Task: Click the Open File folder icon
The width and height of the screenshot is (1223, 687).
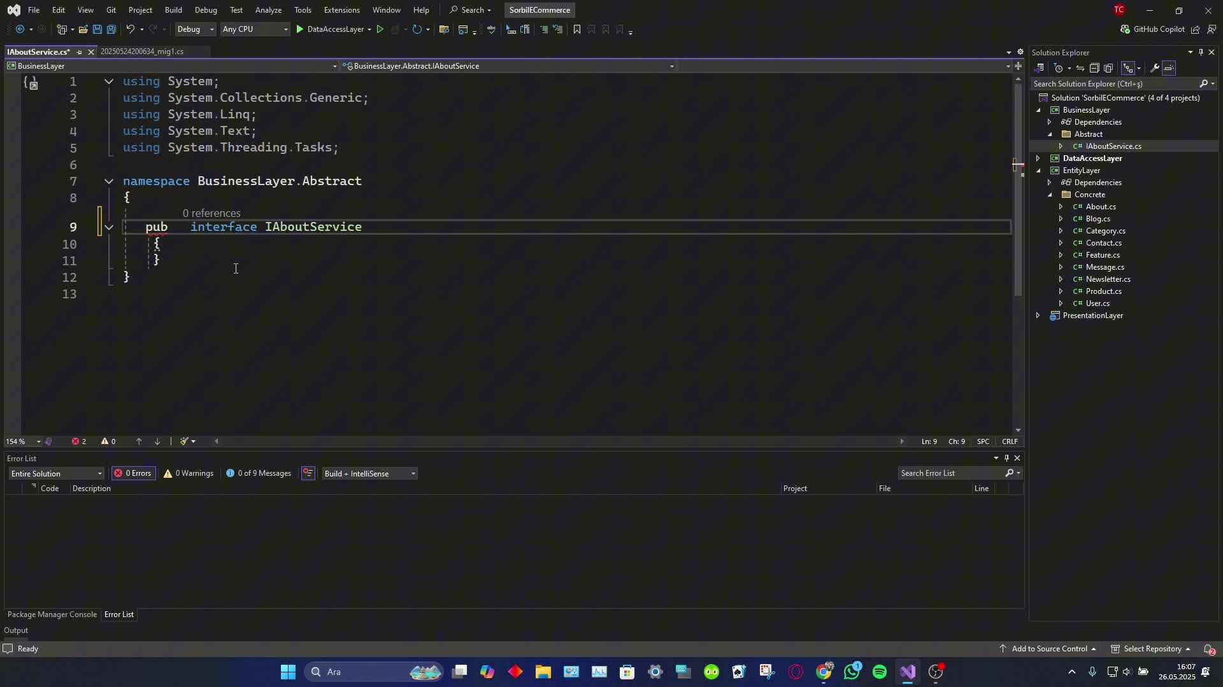Action: pyautogui.click(x=83, y=29)
